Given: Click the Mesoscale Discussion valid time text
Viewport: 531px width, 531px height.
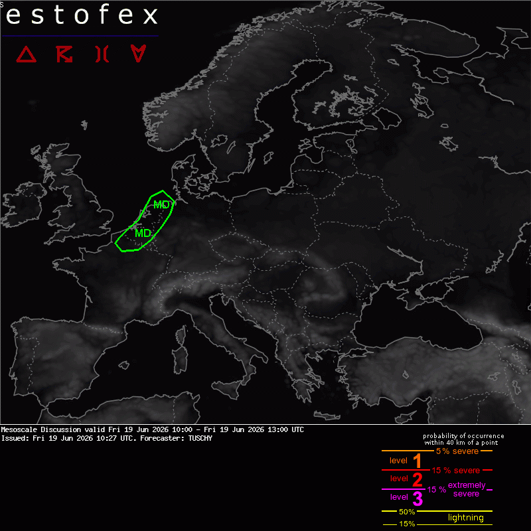Looking at the screenshot, I should pos(153,429).
